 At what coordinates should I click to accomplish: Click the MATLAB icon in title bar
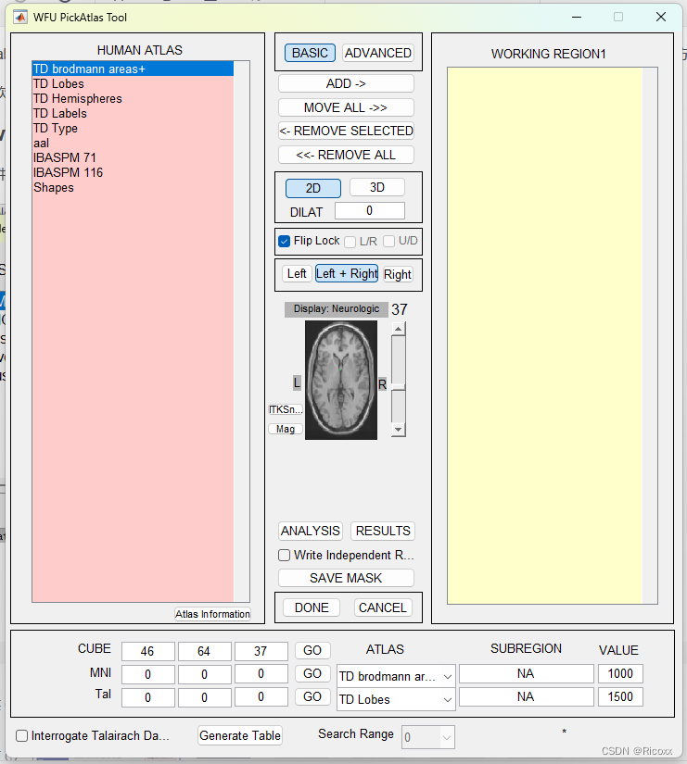click(20, 17)
